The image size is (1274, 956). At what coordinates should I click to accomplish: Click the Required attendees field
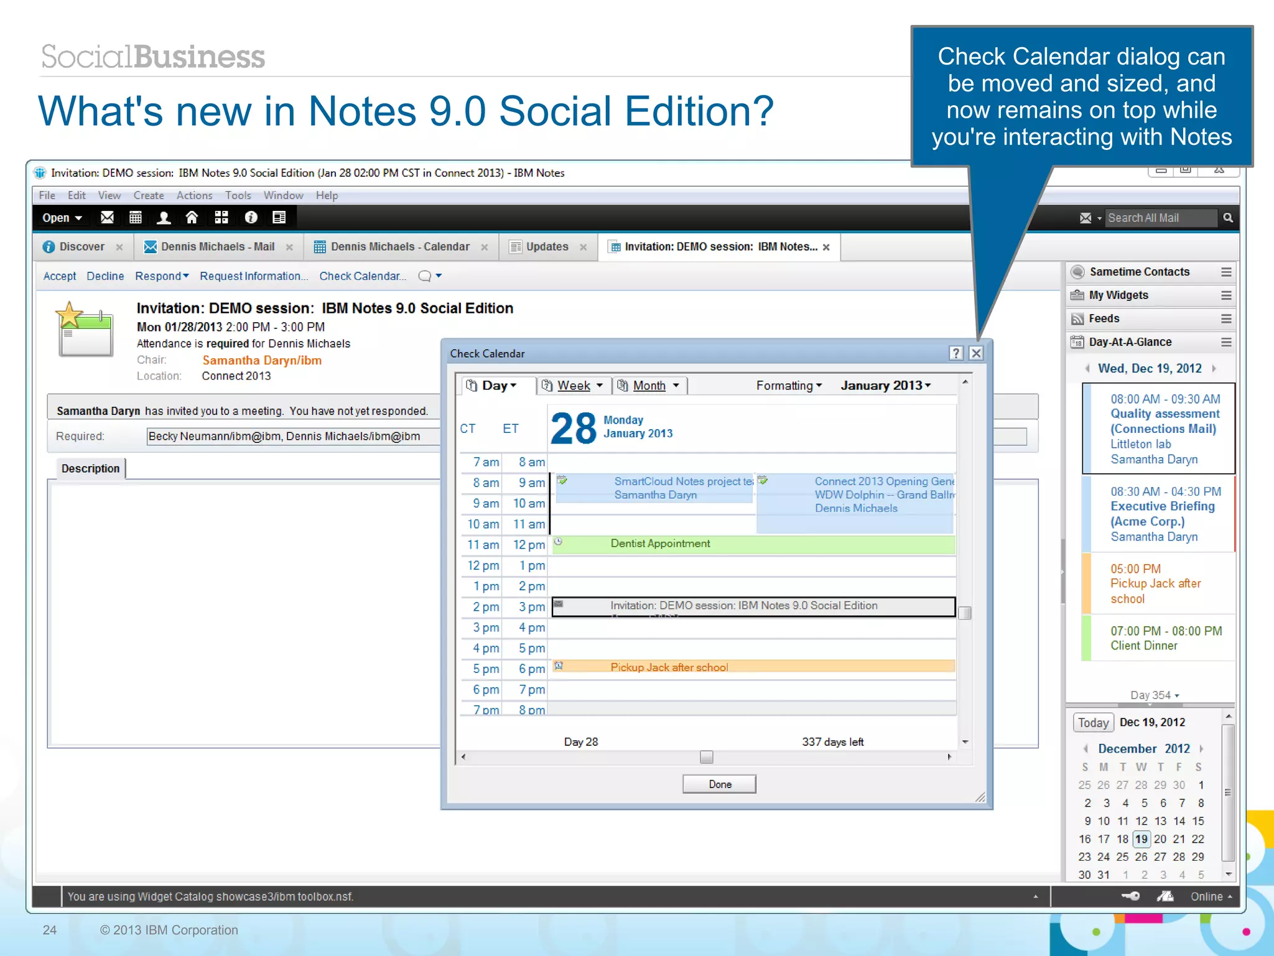294,437
